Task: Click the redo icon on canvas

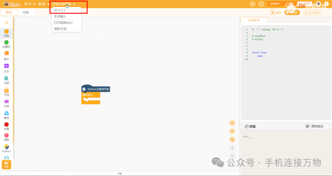Action: pos(232,131)
